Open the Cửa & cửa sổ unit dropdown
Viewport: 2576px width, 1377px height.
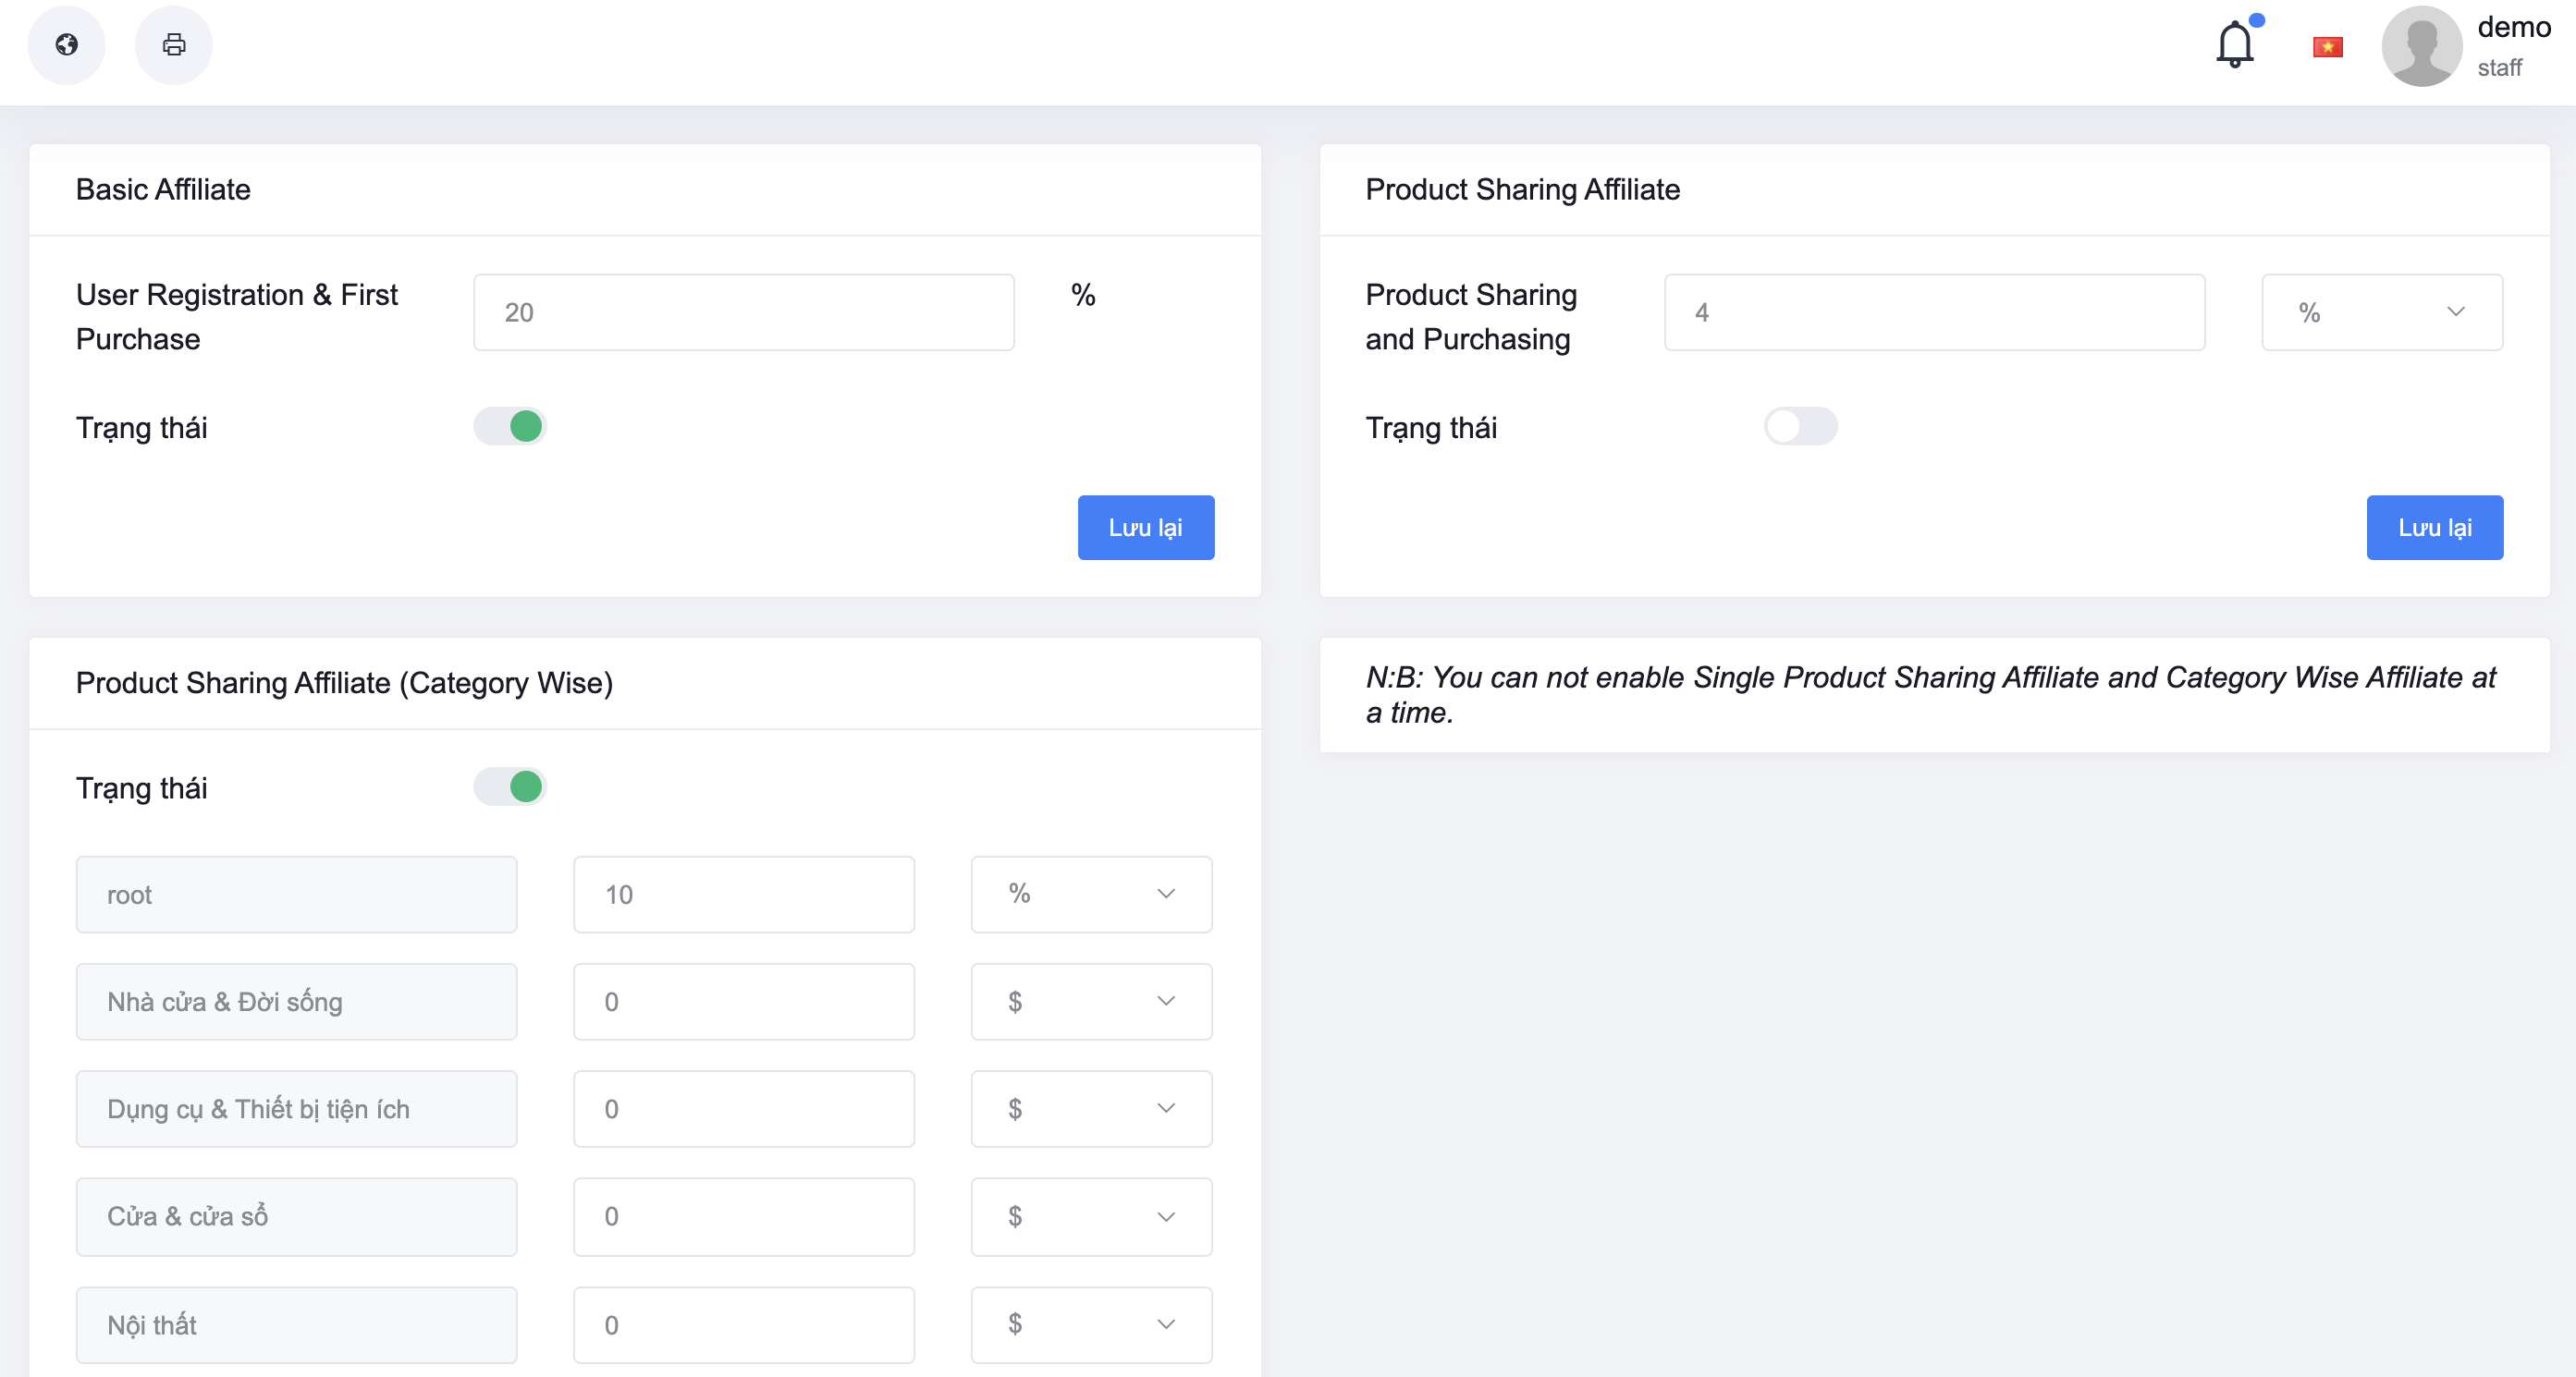pyautogui.click(x=1091, y=1216)
